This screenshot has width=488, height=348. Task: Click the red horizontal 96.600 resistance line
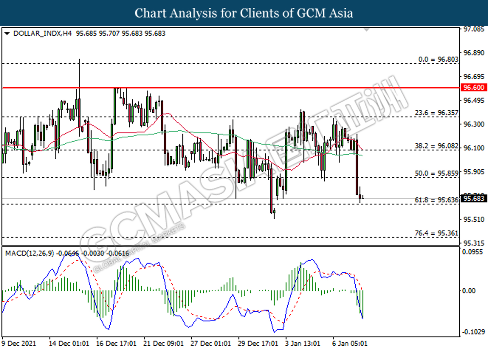(x=230, y=88)
